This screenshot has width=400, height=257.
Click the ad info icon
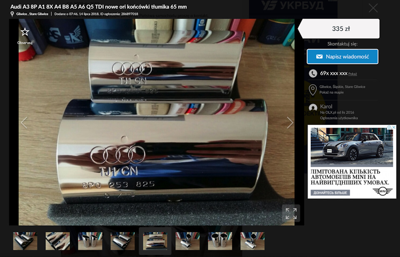pos(389,127)
